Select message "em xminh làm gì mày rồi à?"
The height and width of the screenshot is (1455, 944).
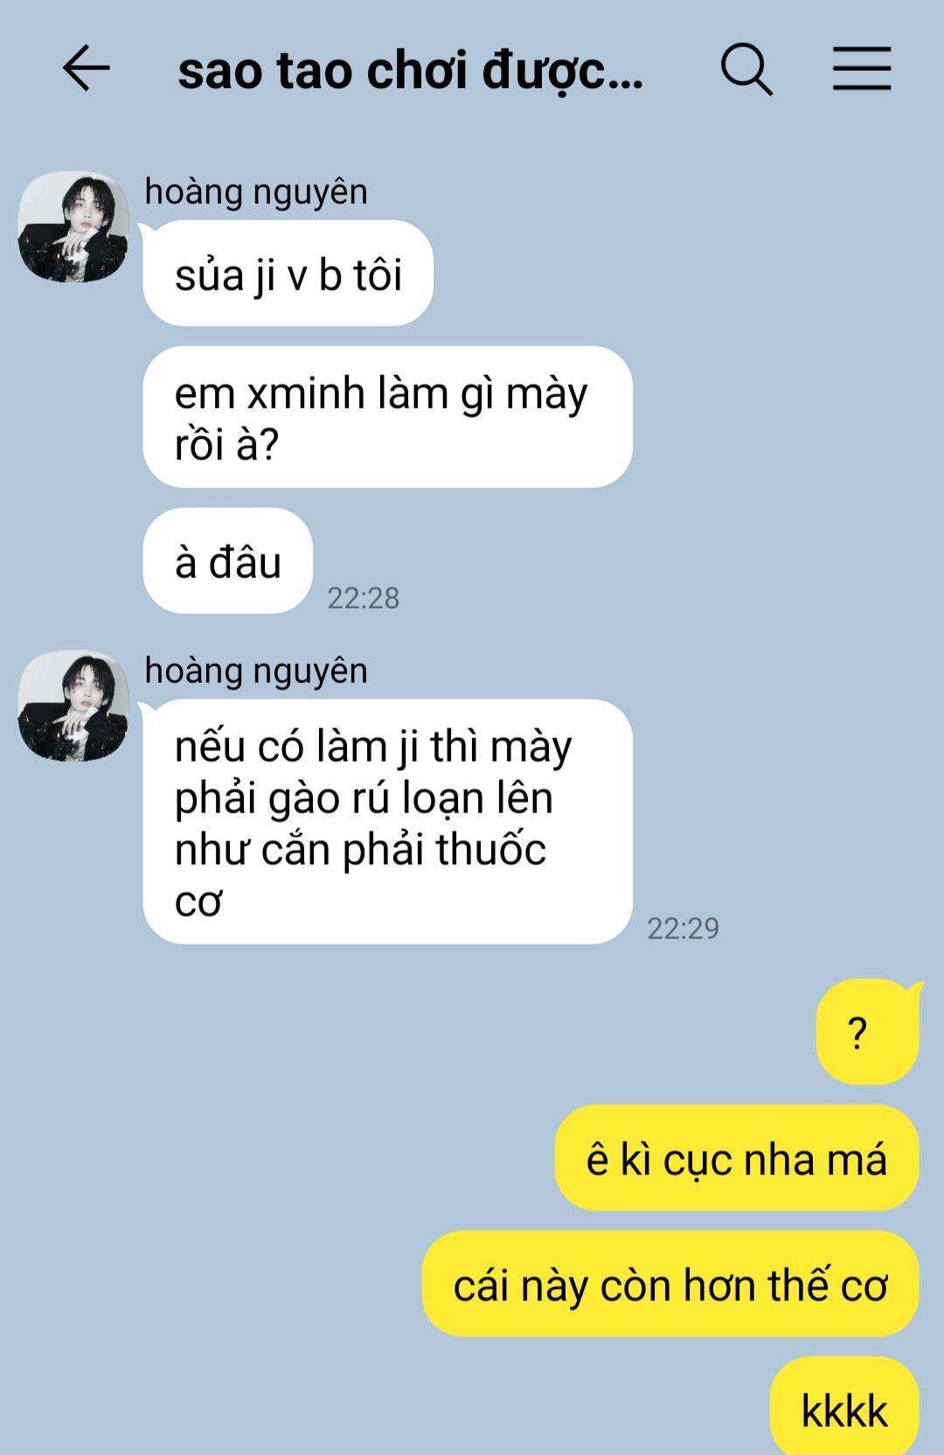pyautogui.click(x=387, y=417)
